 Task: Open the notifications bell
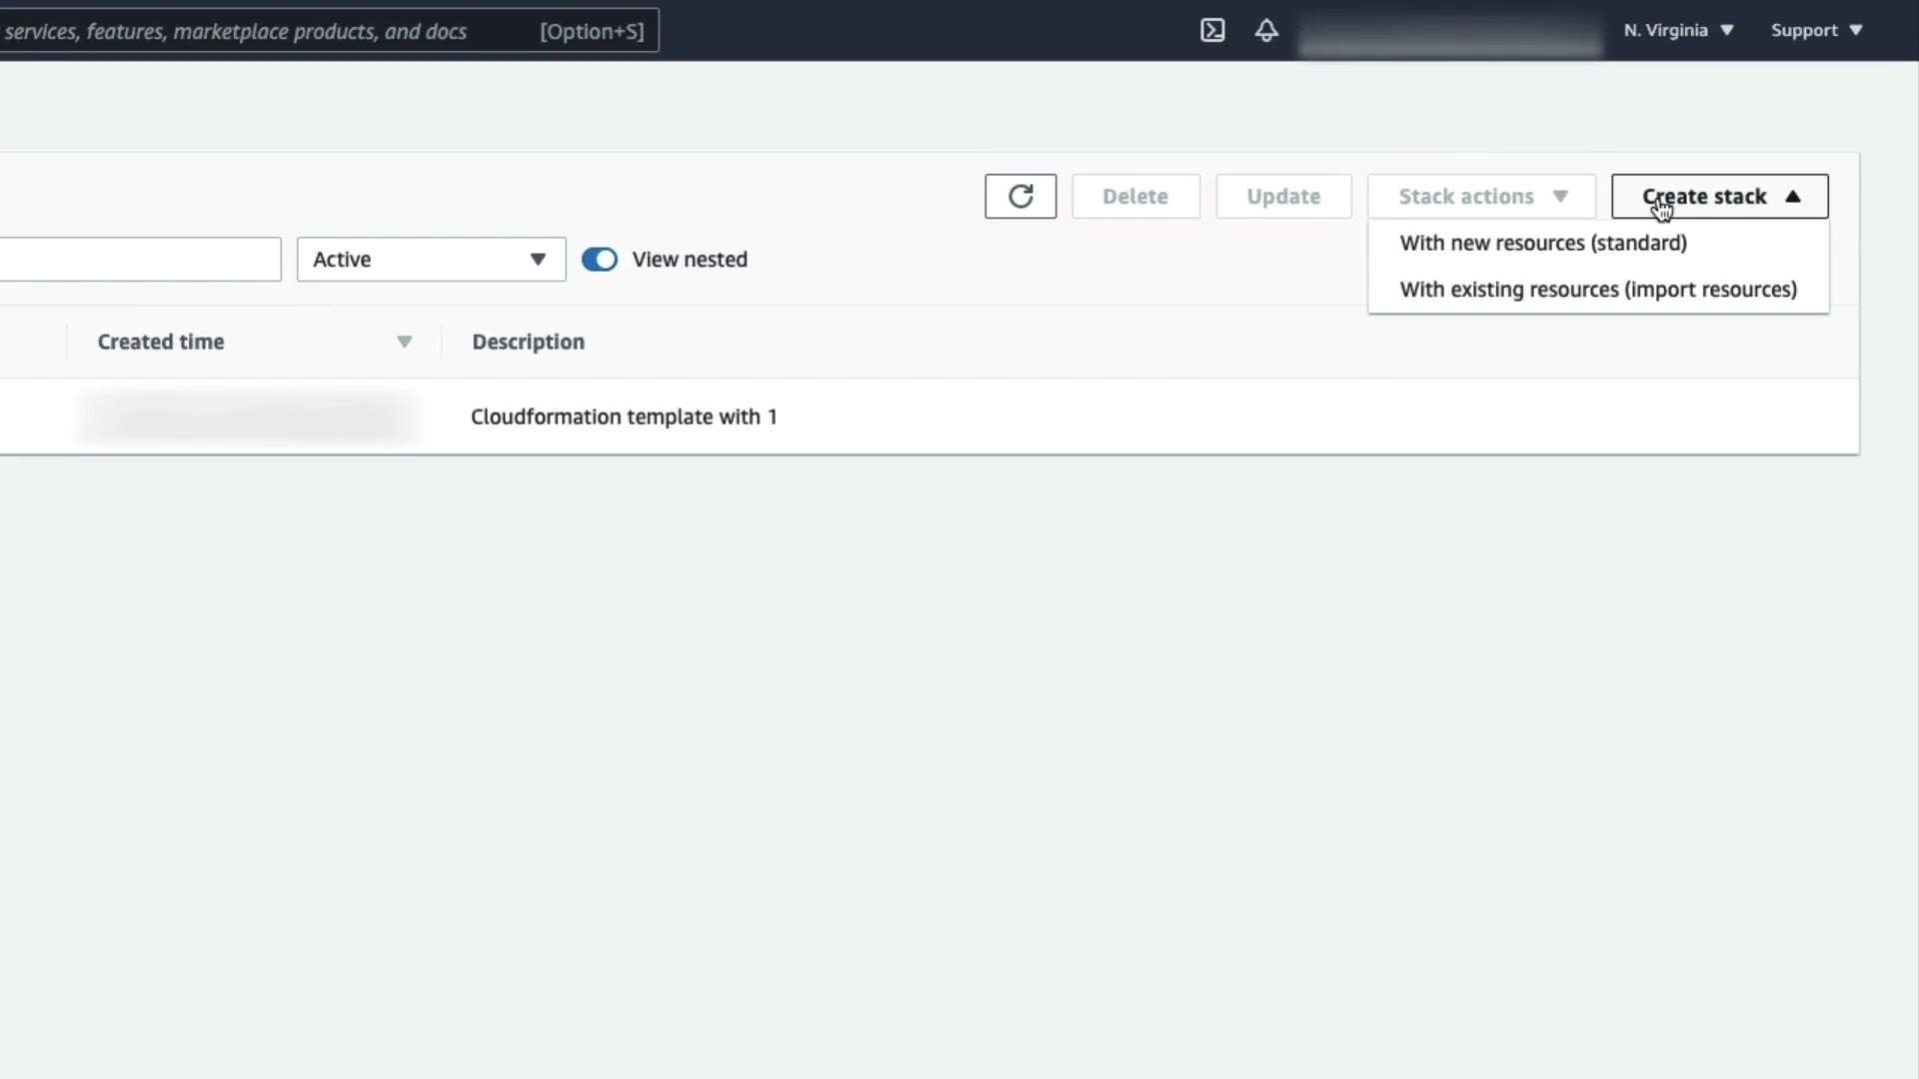pyautogui.click(x=1266, y=30)
